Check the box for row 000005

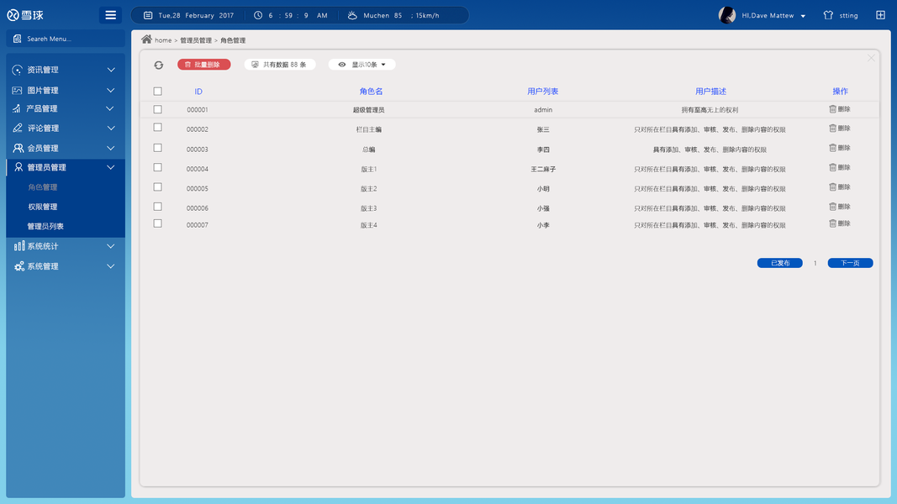tap(158, 186)
